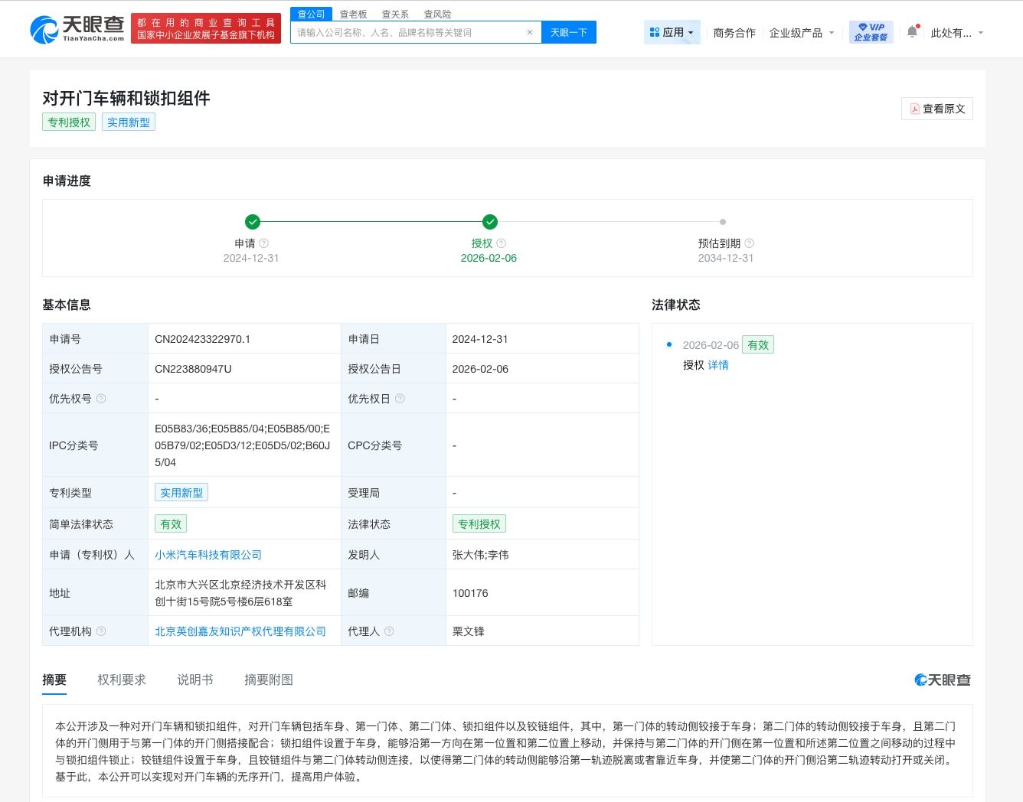Click help icon beside 代理机构
The width and height of the screenshot is (1023, 802).
click(101, 631)
